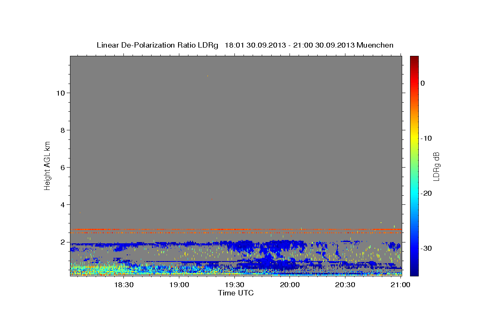Click the 18:30 time tick label

tap(124, 285)
